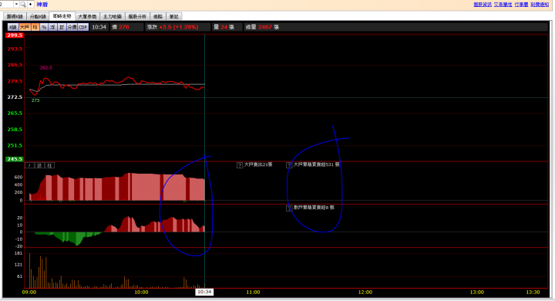The image size is (555, 301).
Task: Open the 行事曆 link
Action: click(x=521, y=5)
